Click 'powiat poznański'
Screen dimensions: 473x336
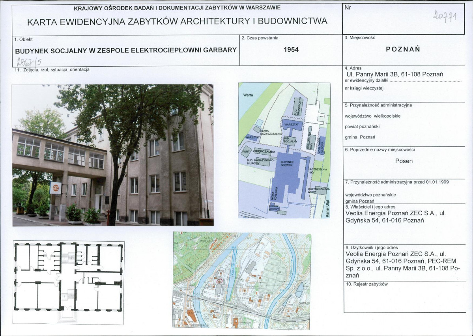point(362,126)
